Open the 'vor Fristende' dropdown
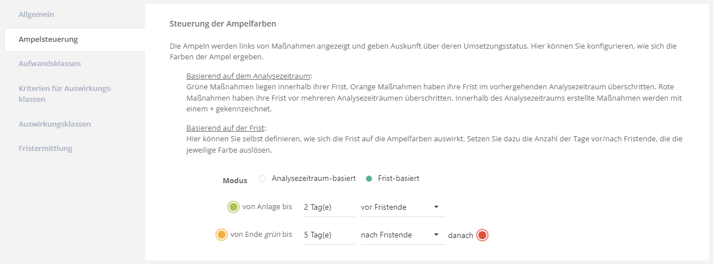The height and width of the screenshot is (264, 713). tap(403, 207)
